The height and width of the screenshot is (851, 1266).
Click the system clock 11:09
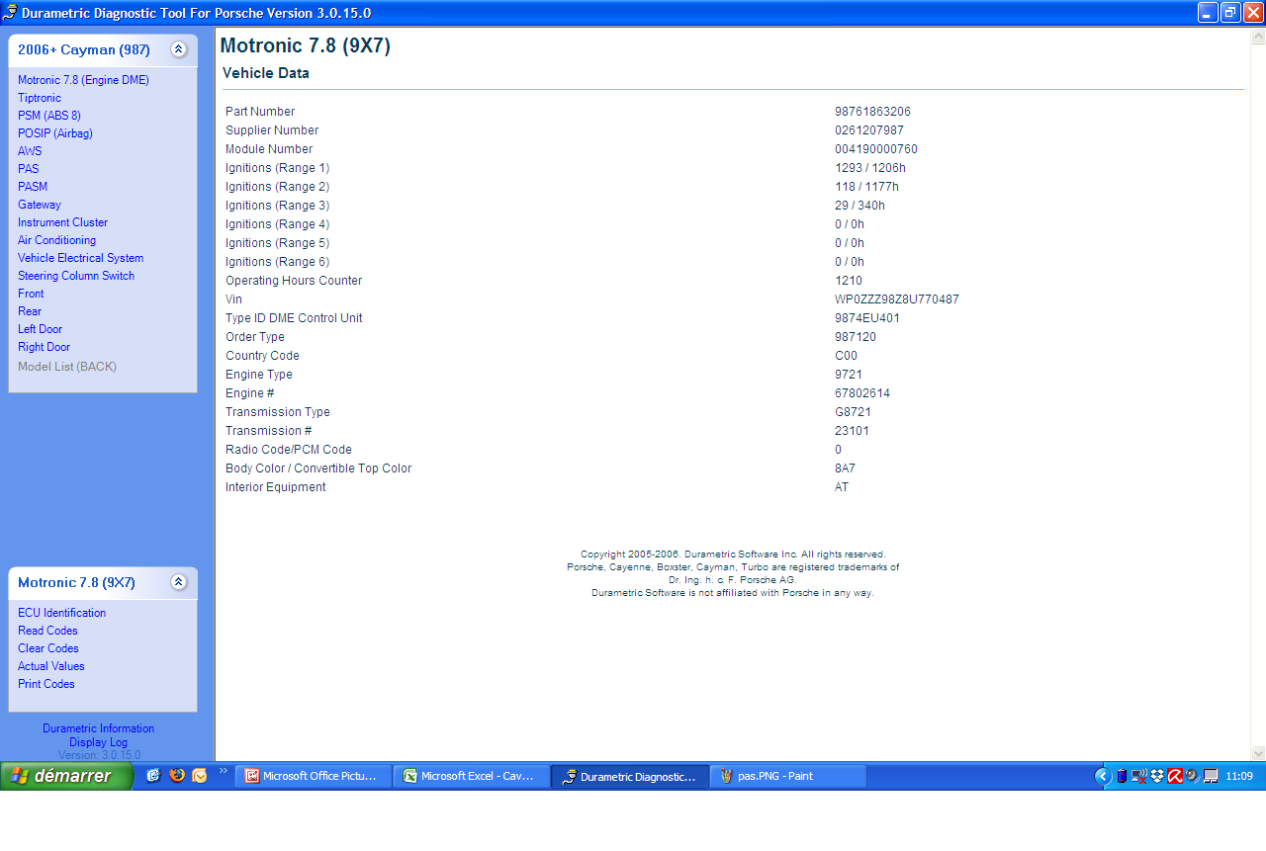click(1239, 776)
